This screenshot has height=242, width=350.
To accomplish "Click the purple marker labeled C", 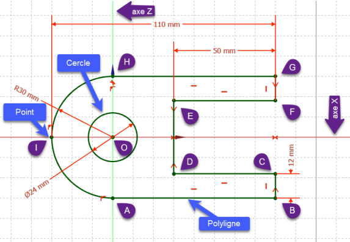I will click(262, 162).
